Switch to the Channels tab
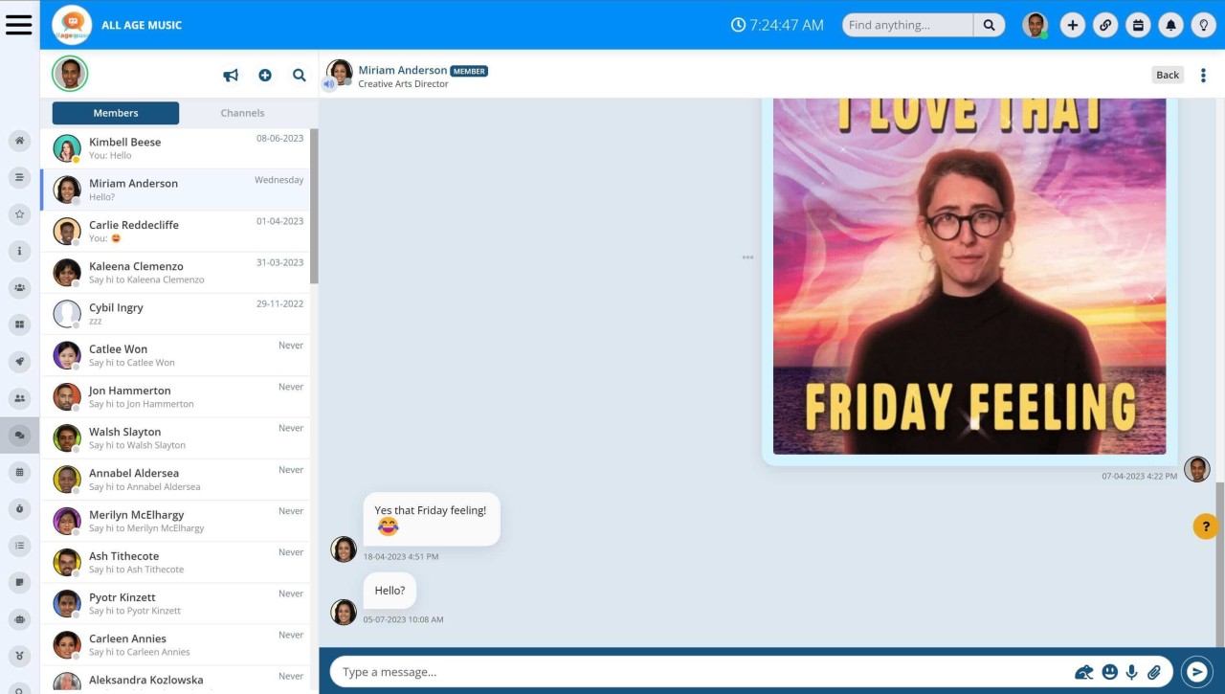This screenshot has height=694, width=1225. [241, 112]
